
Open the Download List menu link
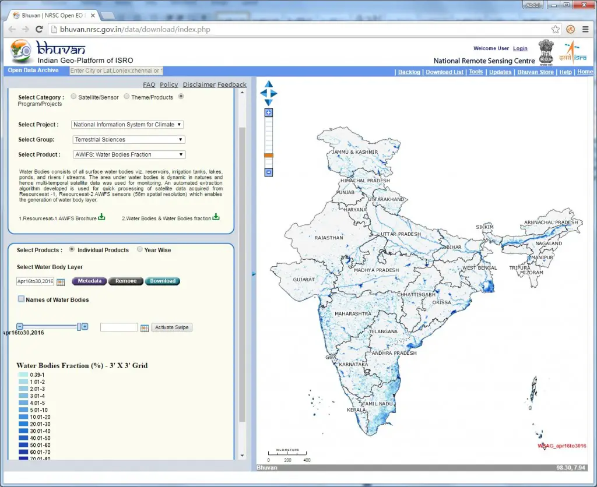444,72
